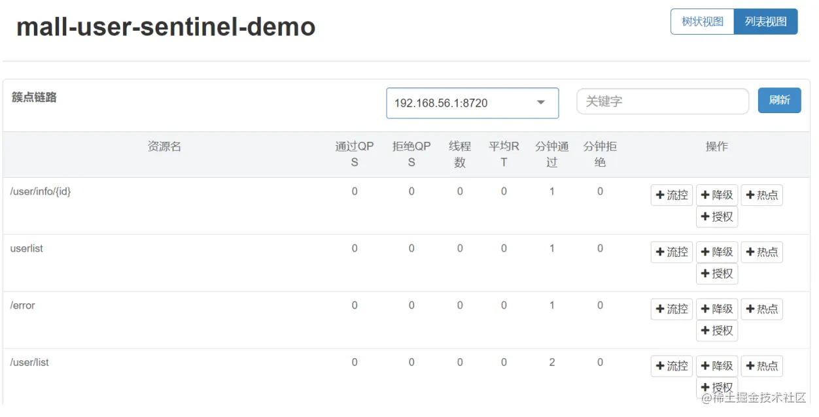Add 授权 rule for /error resource

[716, 330]
